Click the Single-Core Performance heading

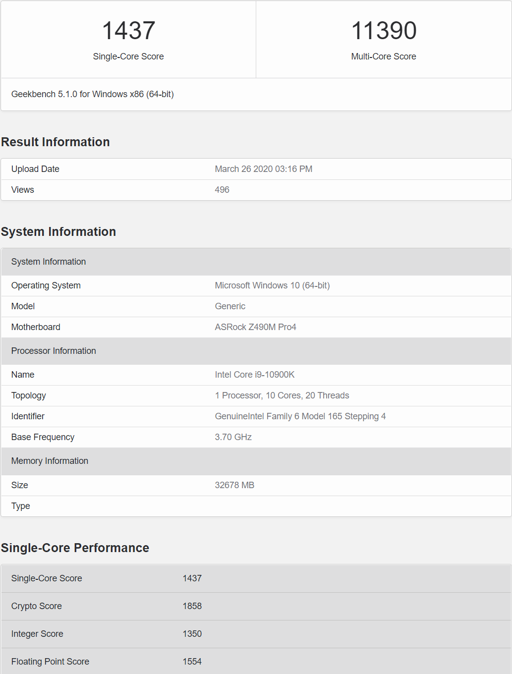pos(75,548)
